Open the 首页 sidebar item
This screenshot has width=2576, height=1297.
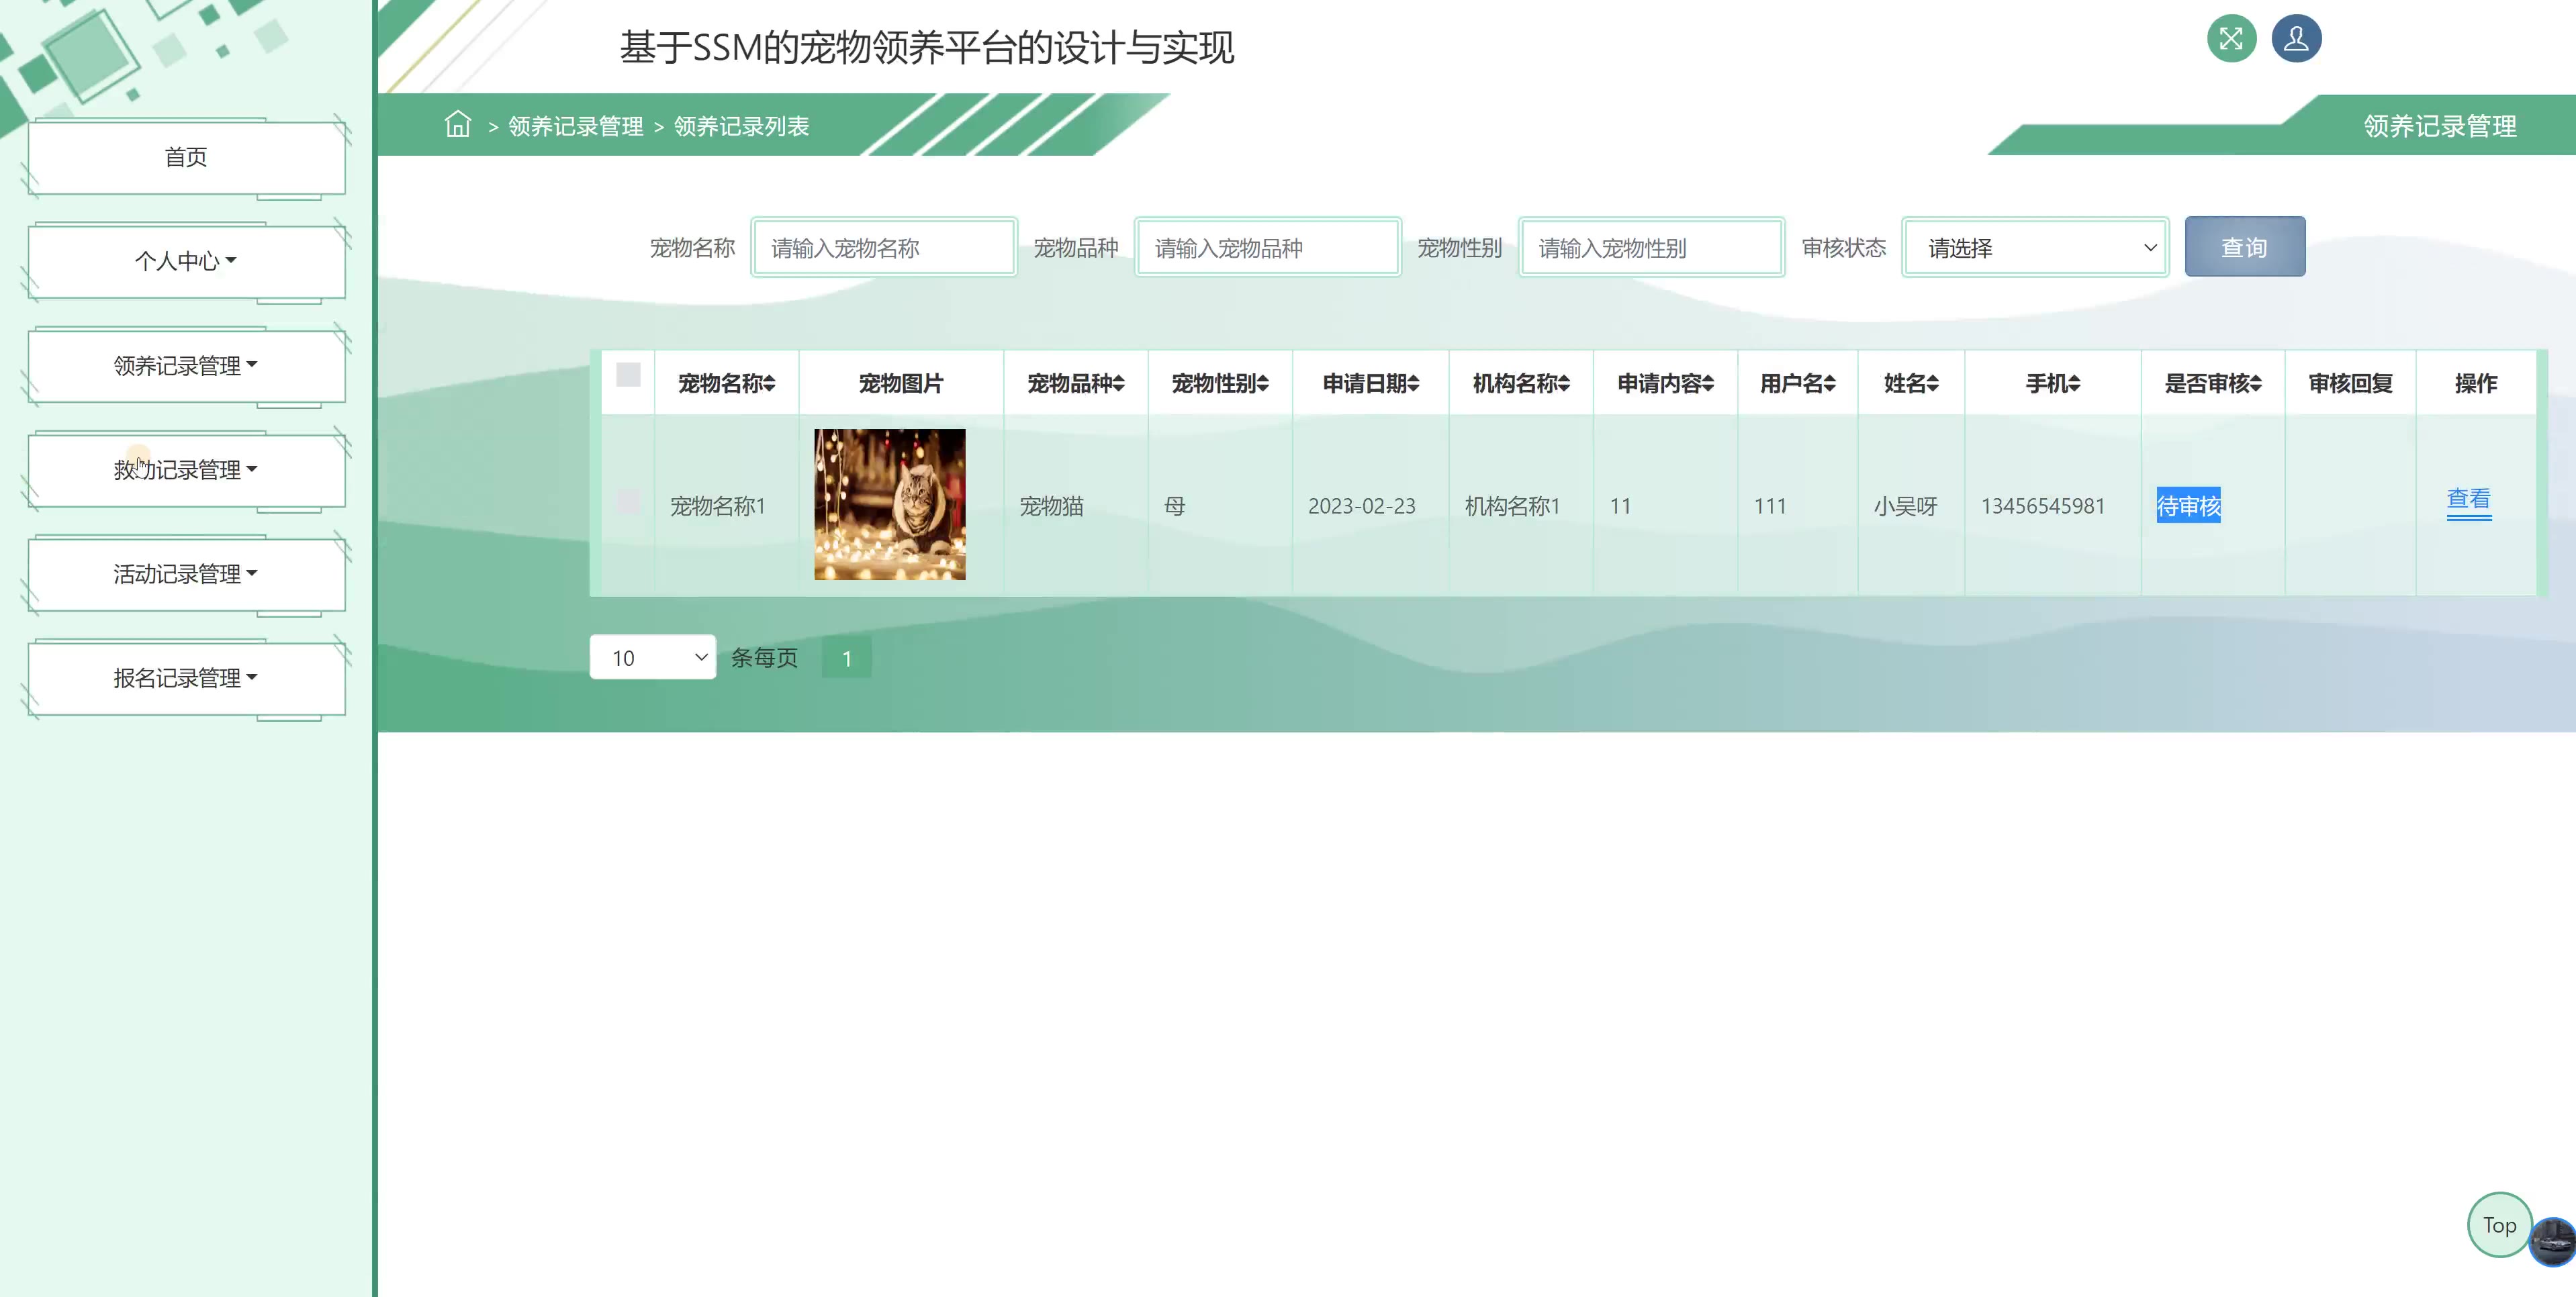(x=186, y=157)
